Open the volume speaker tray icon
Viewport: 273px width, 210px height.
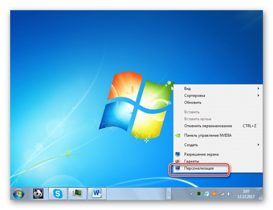click(229, 194)
